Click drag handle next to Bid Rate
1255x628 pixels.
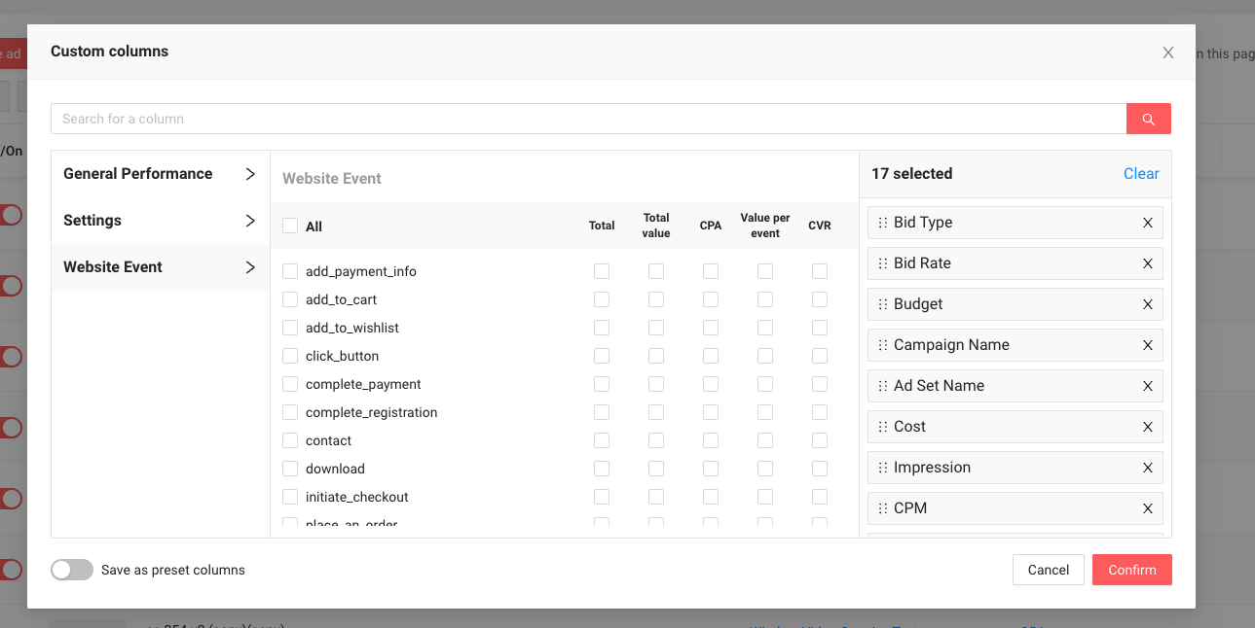882,263
